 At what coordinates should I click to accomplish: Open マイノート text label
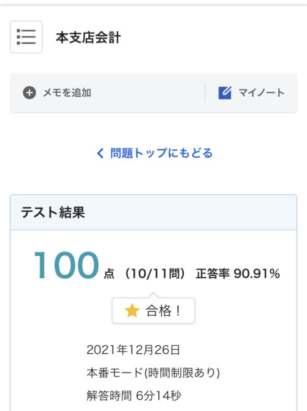(x=262, y=93)
